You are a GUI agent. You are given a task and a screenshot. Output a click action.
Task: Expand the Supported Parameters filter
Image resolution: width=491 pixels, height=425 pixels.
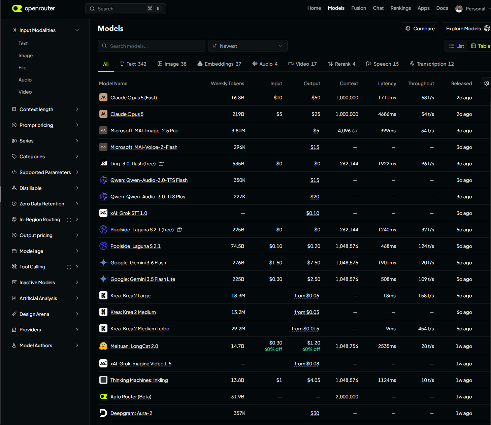coord(45,172)
